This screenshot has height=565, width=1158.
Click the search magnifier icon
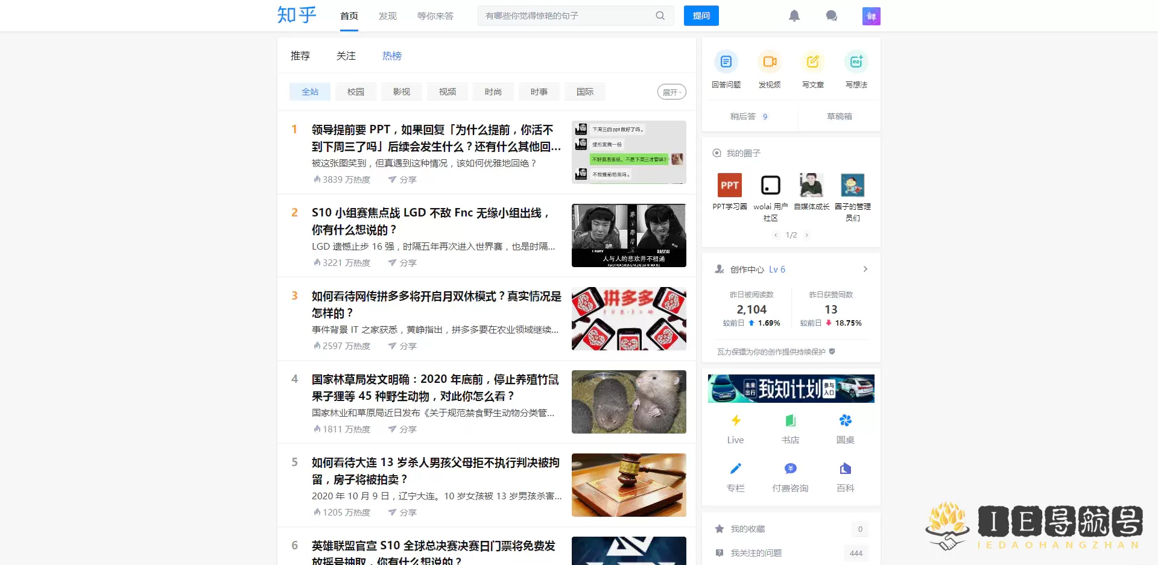[659, 16]
